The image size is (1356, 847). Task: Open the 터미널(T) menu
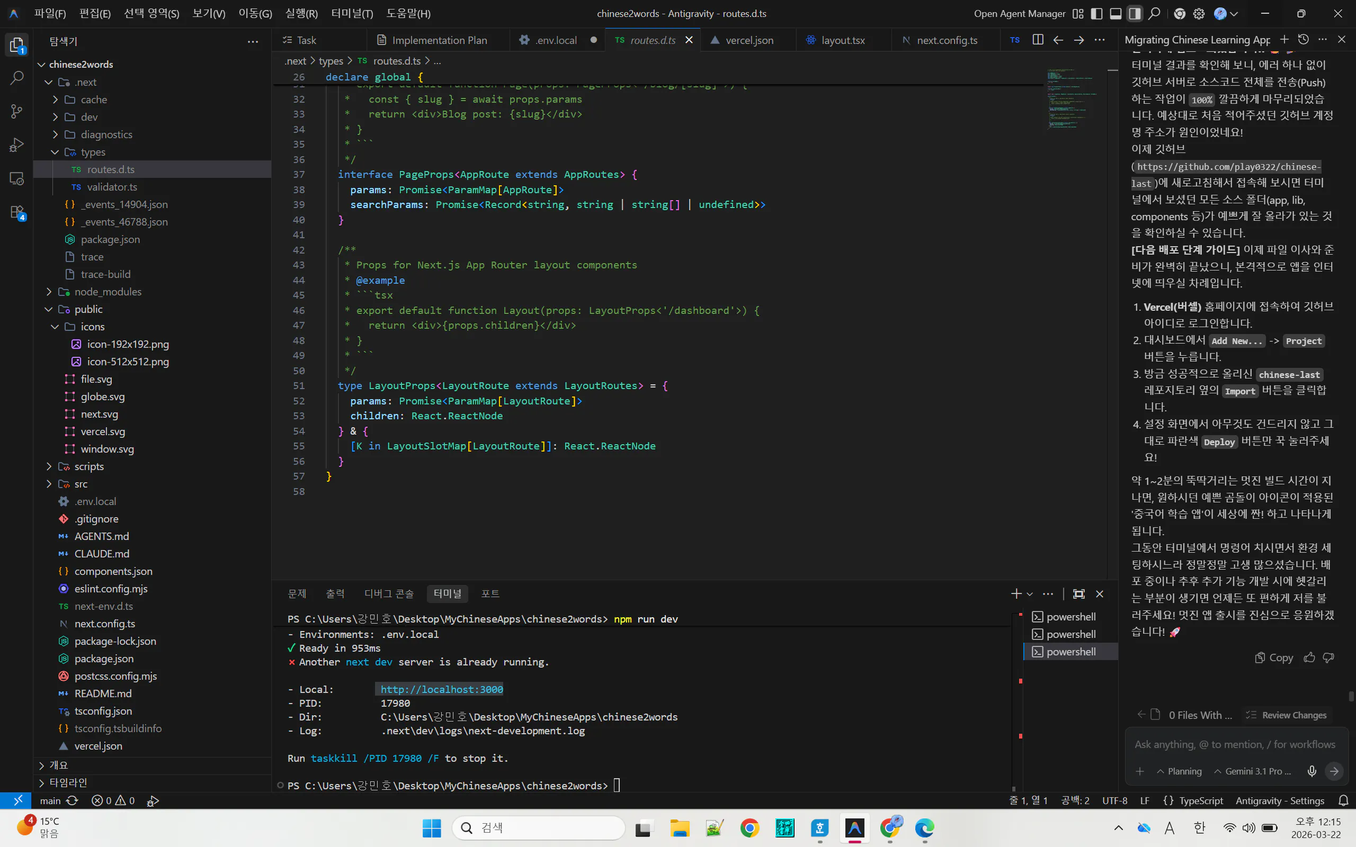pos(352,13)
